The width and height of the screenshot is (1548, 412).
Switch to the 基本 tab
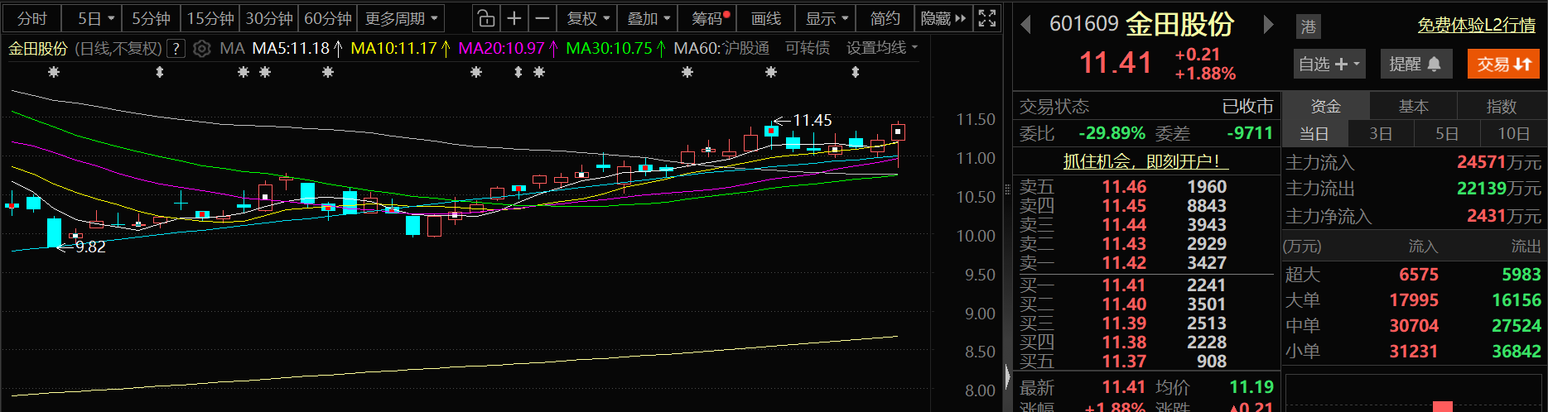click(x=1413, y=106)
